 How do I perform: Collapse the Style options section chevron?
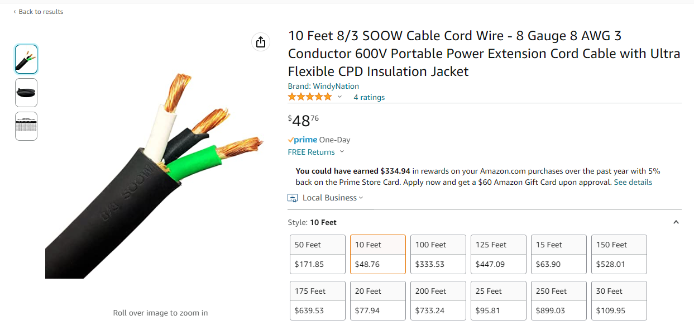(x=676, y=222)
